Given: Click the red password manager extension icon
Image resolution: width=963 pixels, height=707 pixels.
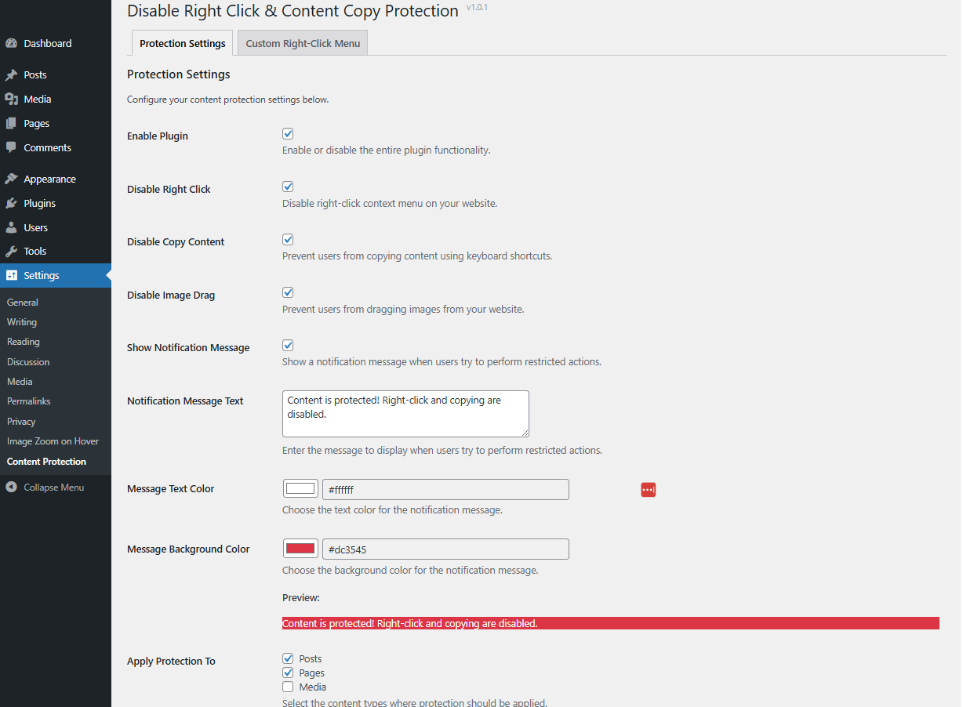Looking at the screenshot, I should (648, 490).
